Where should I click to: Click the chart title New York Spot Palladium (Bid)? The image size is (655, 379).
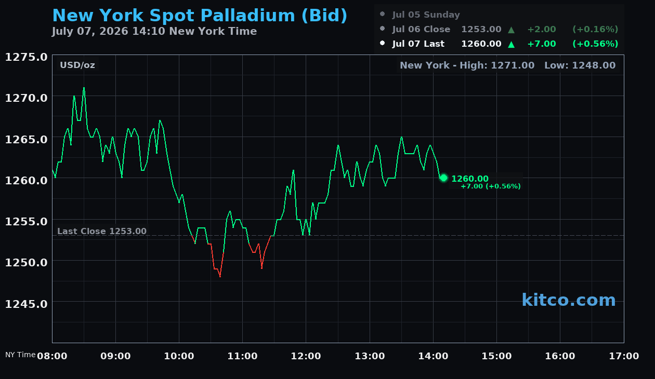point(200,15)
